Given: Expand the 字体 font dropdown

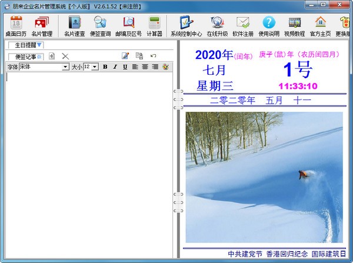Looking at the screenshot, I should (65, 67).
